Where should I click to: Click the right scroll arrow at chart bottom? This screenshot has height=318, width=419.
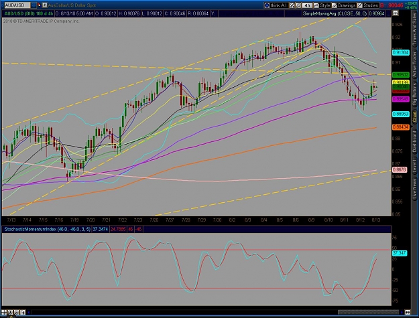point(402,312)
